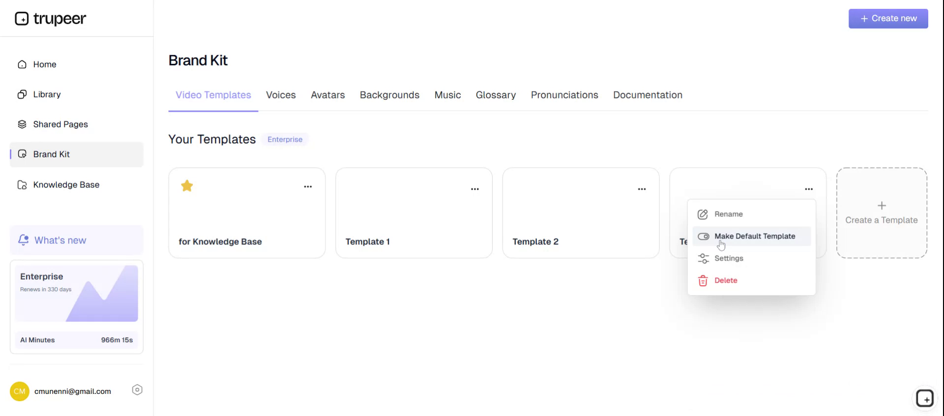Click the Your Templates heading

212,140
